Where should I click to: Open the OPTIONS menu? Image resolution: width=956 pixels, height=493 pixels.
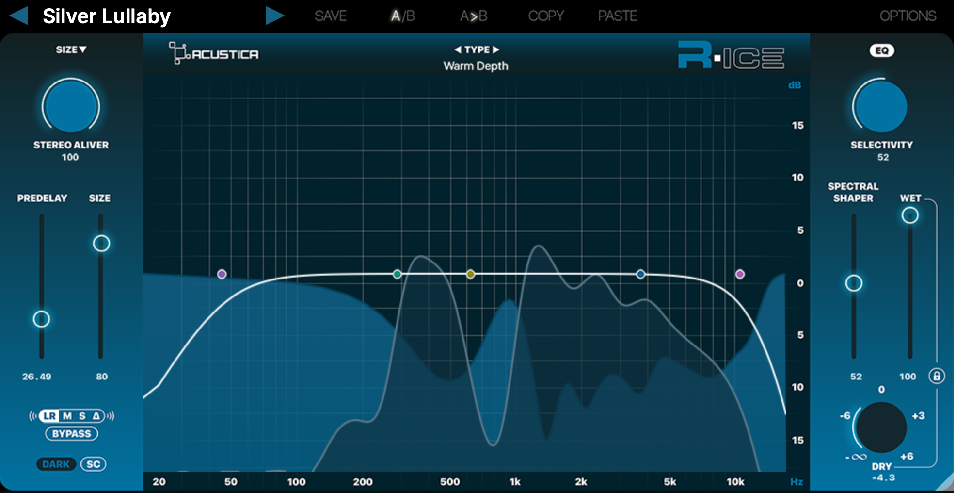908,16
